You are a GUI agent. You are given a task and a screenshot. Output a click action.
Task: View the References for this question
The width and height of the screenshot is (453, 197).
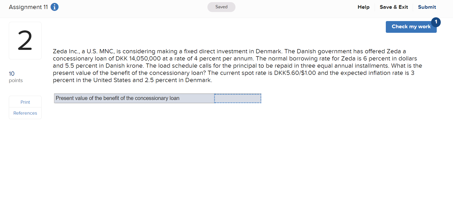point(25,113)
